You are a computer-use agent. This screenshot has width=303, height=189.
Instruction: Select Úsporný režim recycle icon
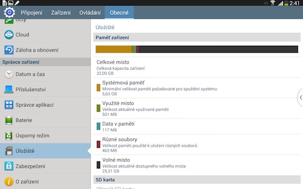pos(9,135)
